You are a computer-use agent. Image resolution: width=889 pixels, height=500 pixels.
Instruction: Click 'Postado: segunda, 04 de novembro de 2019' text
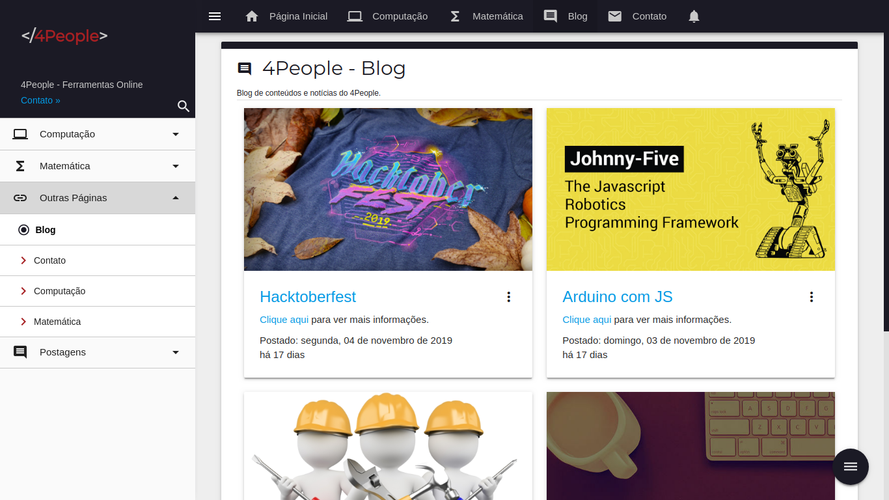pos(356,340)
